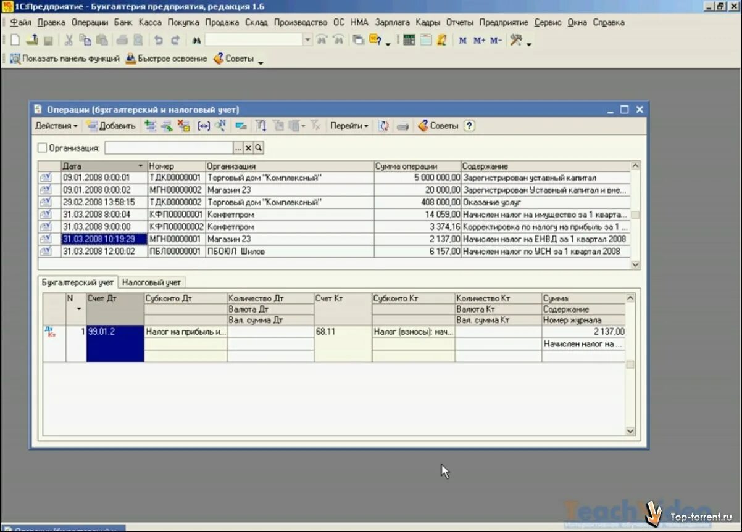Click the N column dropdown arrow in entries table
Image resolution: width=742 pixels, height=532 pixels.
pos(79,309)
